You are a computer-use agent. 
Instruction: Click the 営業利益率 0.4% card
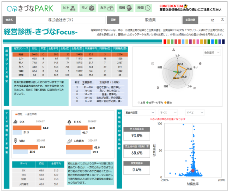(x=137, y=168)
